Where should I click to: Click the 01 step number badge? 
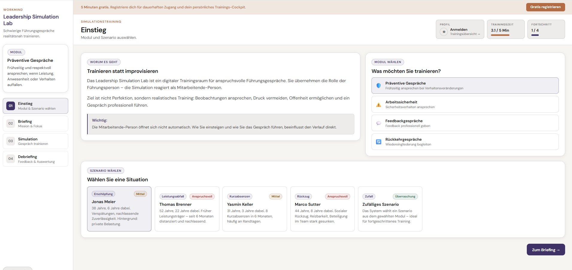(x=10, y=106)
